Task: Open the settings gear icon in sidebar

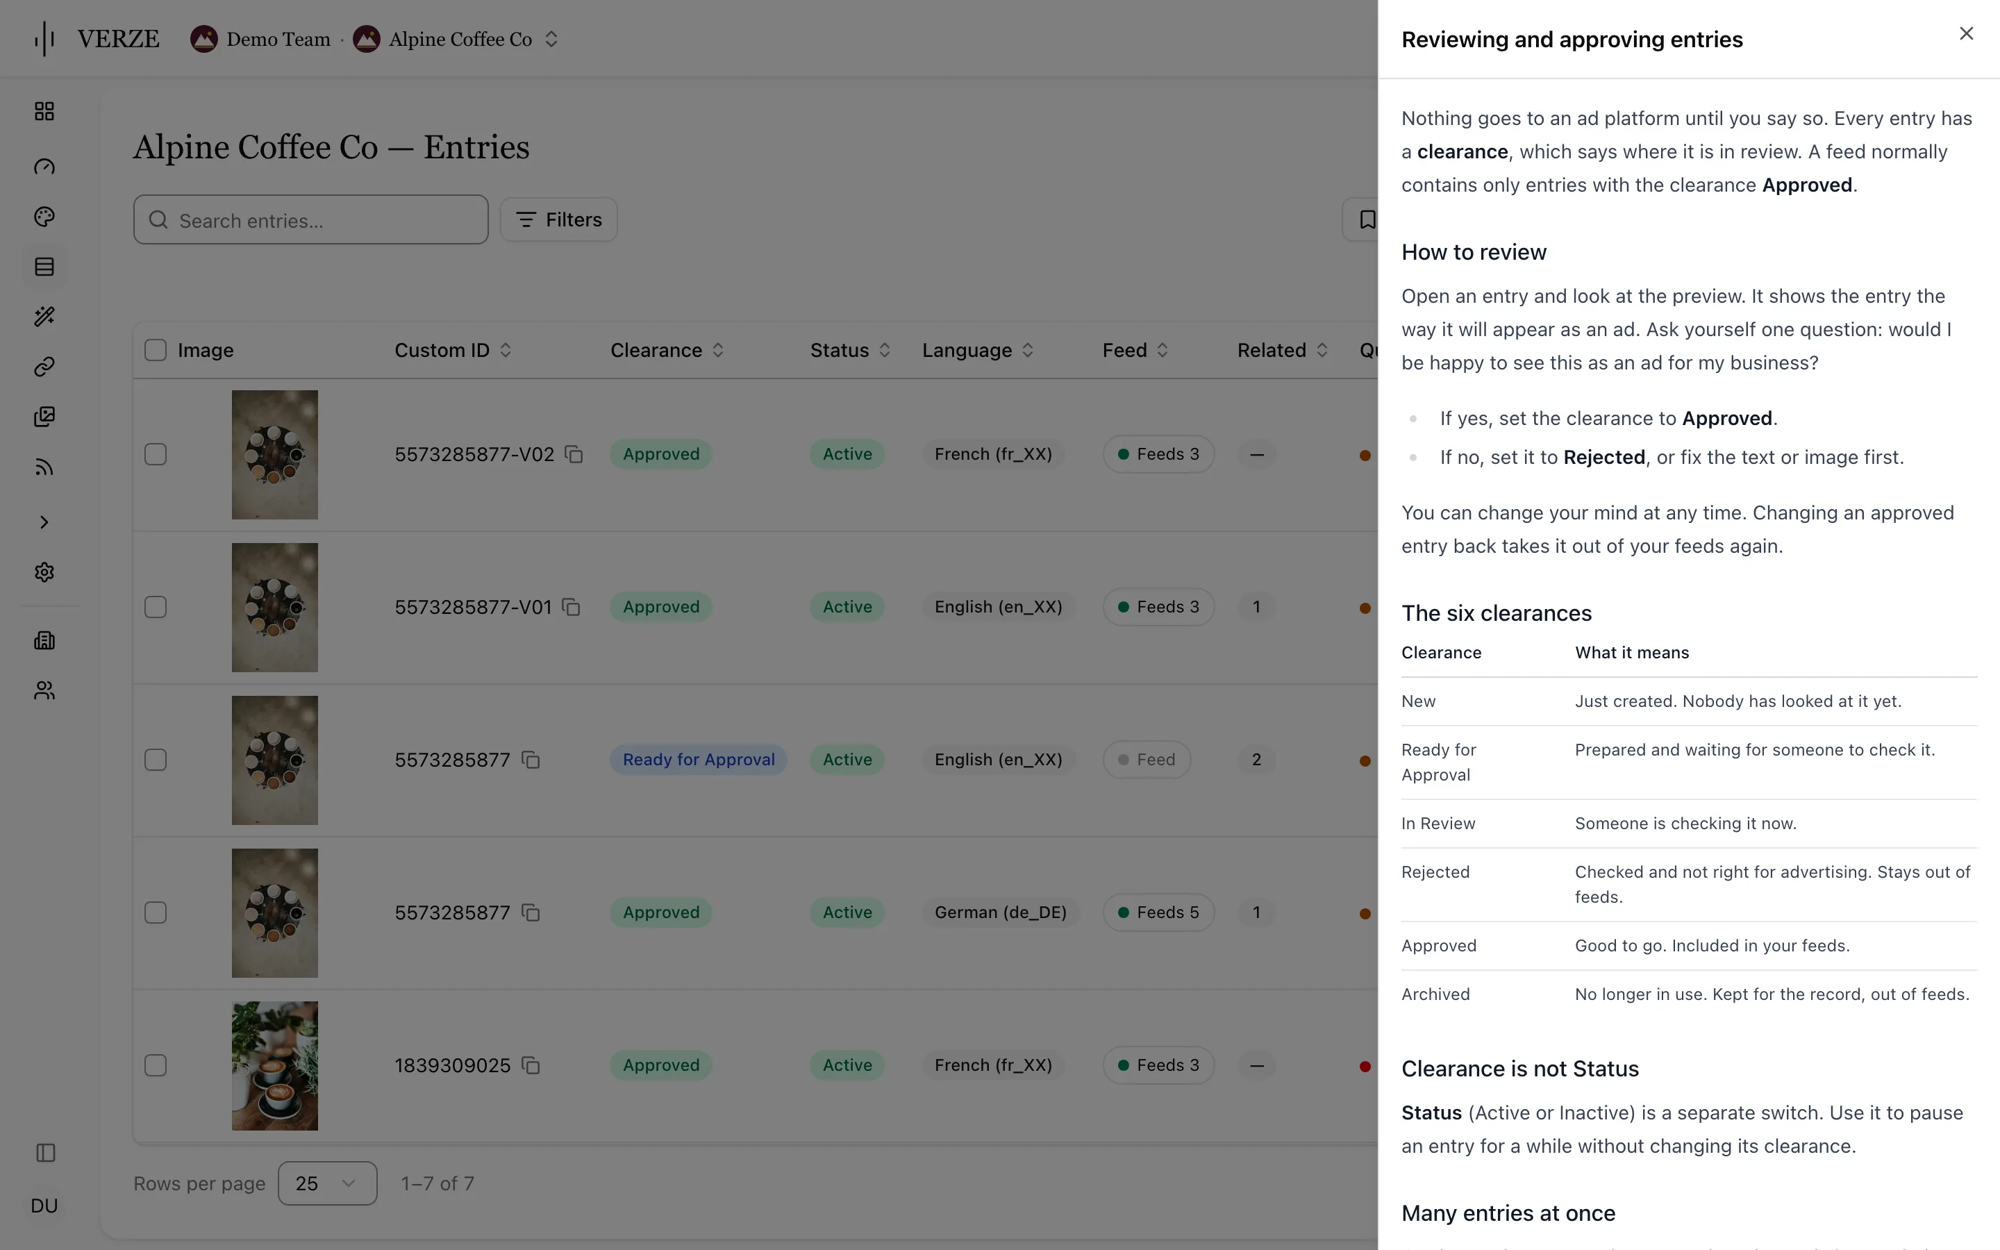Action: click(44, 572)
